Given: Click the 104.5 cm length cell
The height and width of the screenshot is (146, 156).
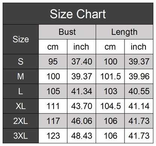Looking at the screenshot, I should pyautogui.click(x=110, y=106).
